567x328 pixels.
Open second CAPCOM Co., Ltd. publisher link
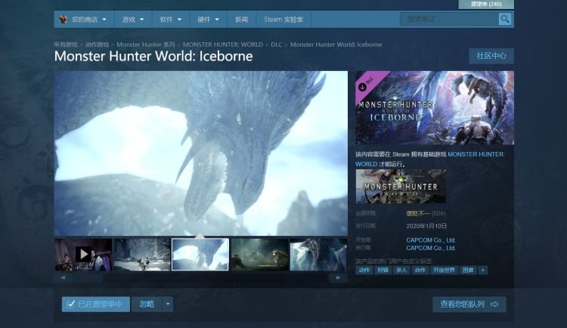click(431, 248)
